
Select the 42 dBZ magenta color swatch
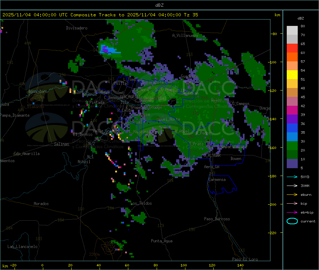[292, 110]
